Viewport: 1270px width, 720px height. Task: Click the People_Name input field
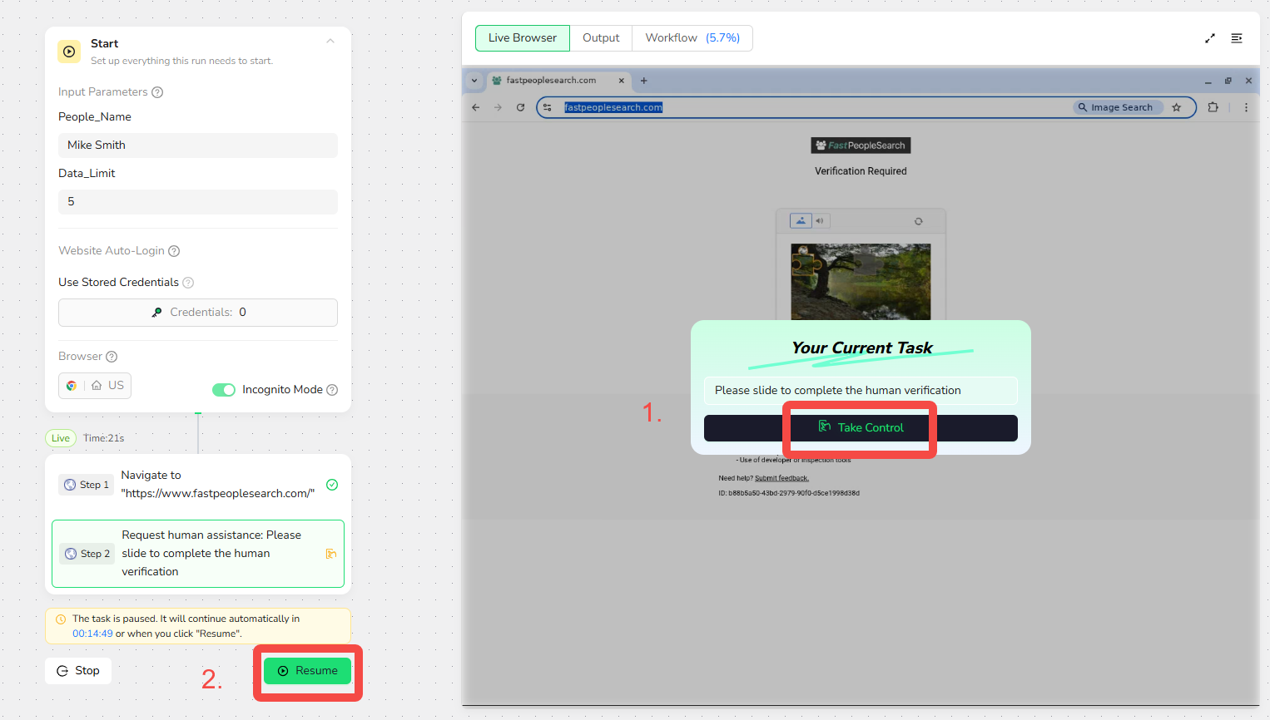click(x=198, y=145)
